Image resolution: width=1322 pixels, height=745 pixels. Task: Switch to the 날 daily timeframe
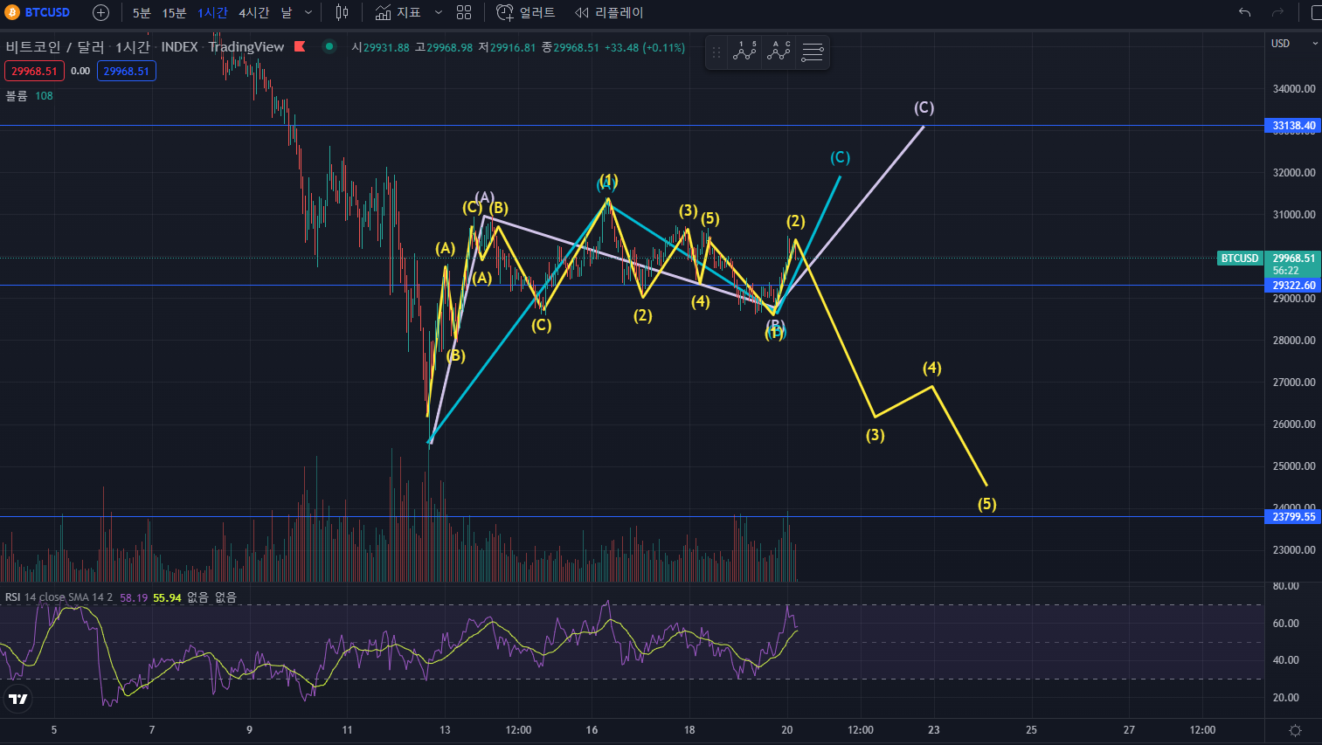point(287,12)
